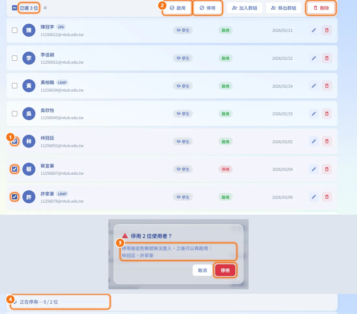The width and height of the screenshot is (357, 314).
Task: Click the 停用 button in the toolbar
Action: [x=207, y=8]
